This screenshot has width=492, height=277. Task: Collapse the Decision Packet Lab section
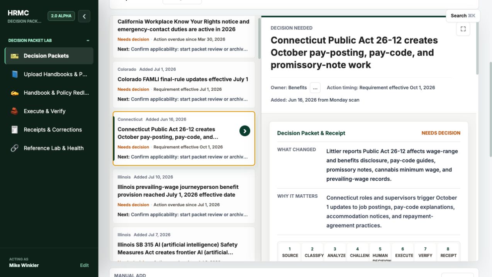(88, 41)
